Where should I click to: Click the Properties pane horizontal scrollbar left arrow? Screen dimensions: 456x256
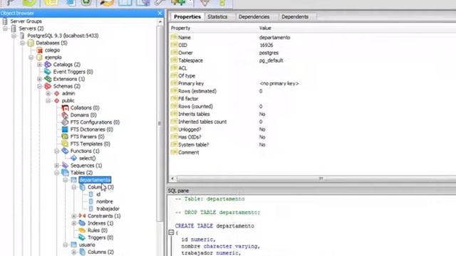[172, 178]
